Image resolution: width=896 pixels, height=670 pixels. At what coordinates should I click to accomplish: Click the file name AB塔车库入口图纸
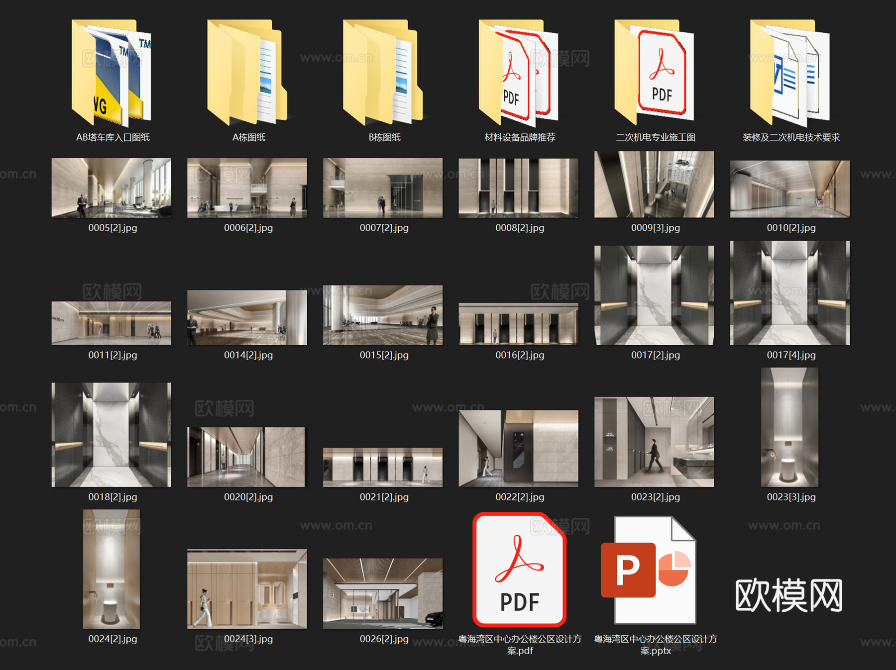pyautogui.click(x=113, y=137)
